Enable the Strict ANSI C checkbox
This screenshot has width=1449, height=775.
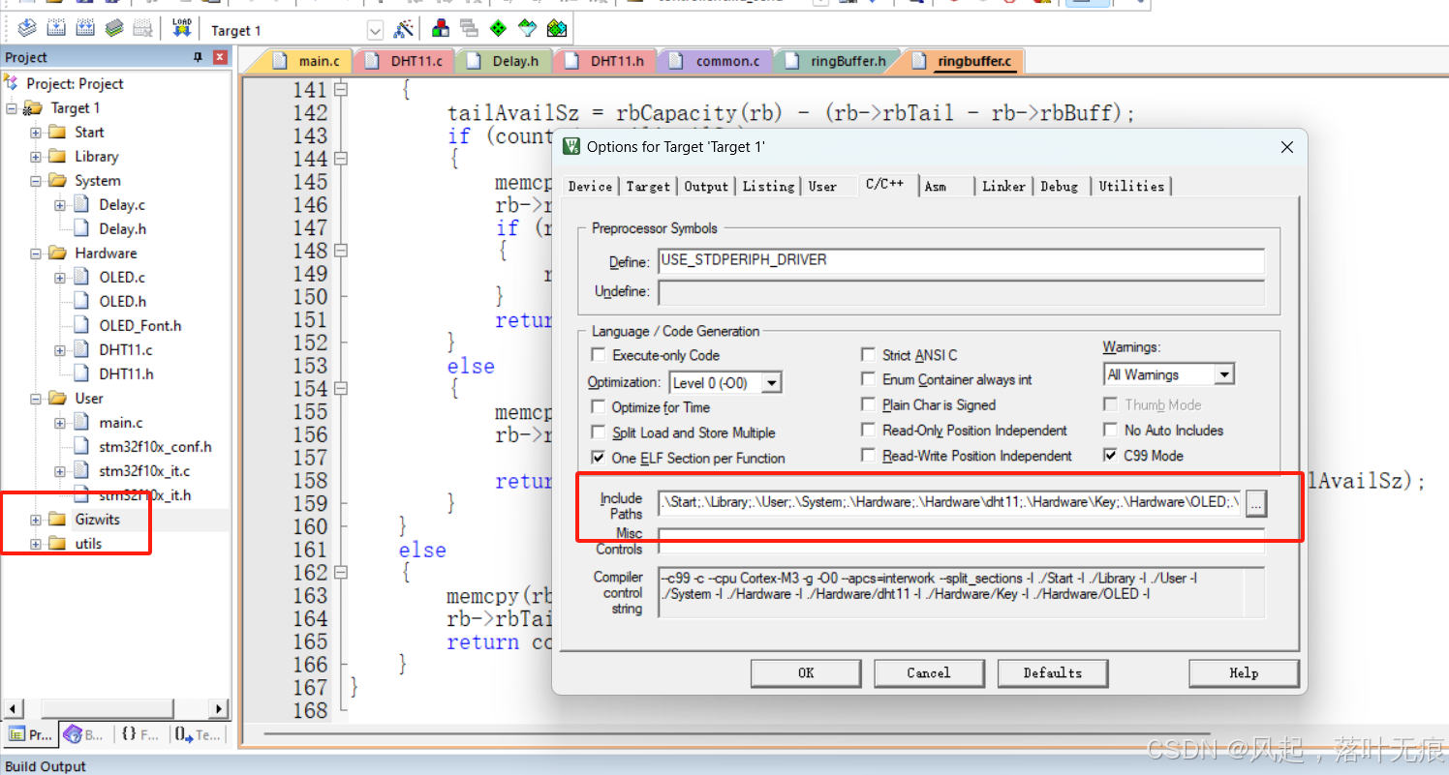coord(868,354)
